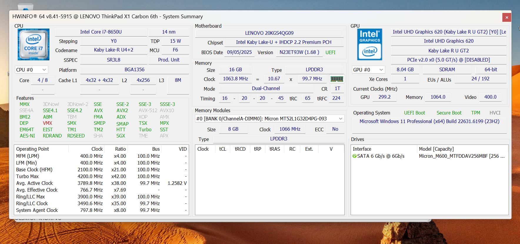Click the Y0 stepping value
Viewport: 520px width, 244px height.
click(x=114, y=41)
